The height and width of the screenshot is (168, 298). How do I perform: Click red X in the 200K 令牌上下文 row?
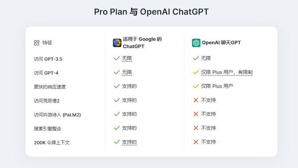click(x=196, y=142)
